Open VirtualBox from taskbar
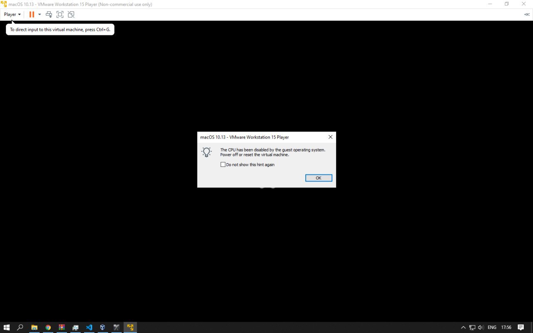The height and width of the screenshot is (333, 533). [x=102, y=327]
